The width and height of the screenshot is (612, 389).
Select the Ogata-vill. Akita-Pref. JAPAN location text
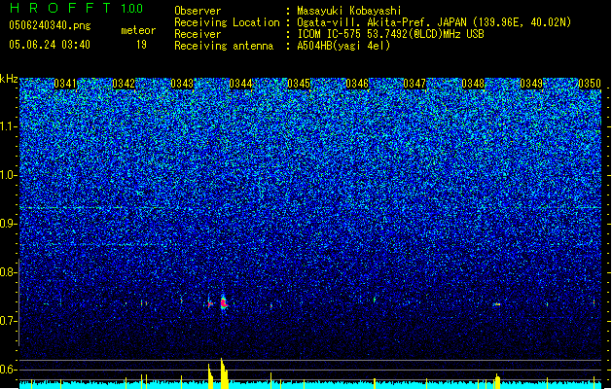434,22
